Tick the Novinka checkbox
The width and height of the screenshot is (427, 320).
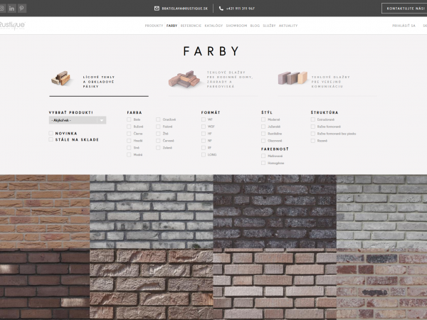click(52, 133)
